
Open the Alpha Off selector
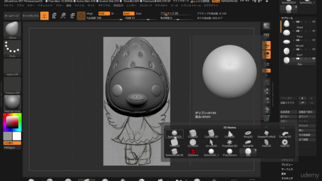click(x=12, y=67)
